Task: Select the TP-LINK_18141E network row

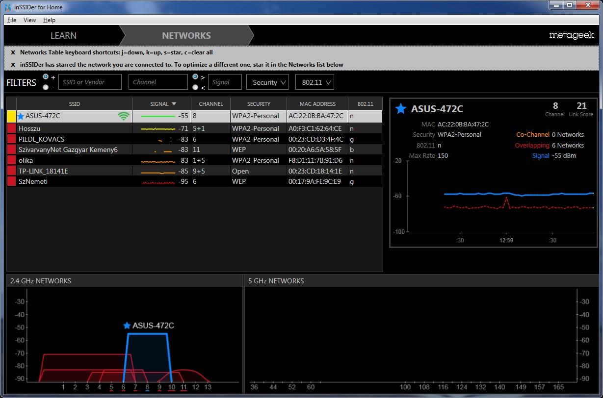Action: point(195,171)
